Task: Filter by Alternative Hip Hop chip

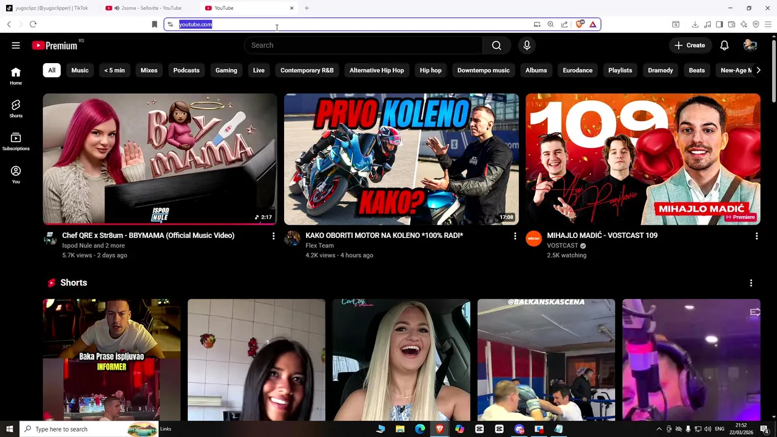Action: point(376,70)
